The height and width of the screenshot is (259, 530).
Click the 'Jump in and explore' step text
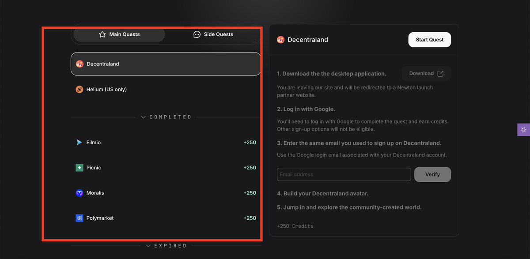tap(349, 207)
